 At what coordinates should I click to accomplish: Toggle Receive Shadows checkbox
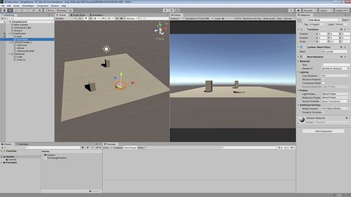click(x=323, y=79)
